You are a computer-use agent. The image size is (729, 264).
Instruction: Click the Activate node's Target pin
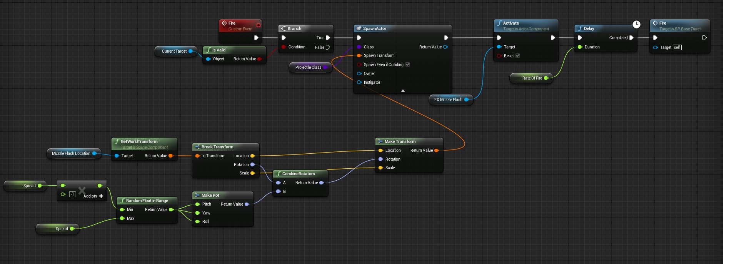(x=499, y=47)
